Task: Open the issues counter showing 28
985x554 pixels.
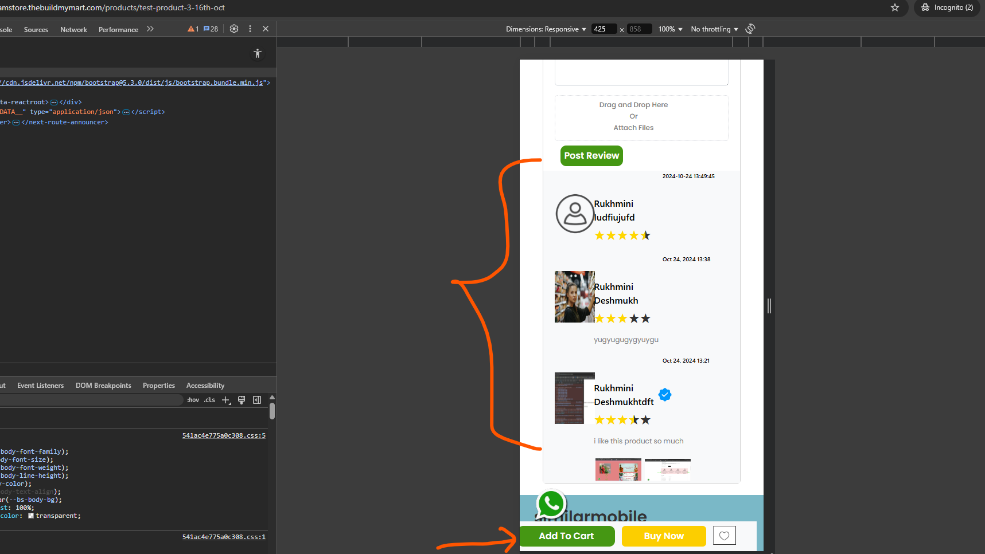Action: [x=211, y=29]
